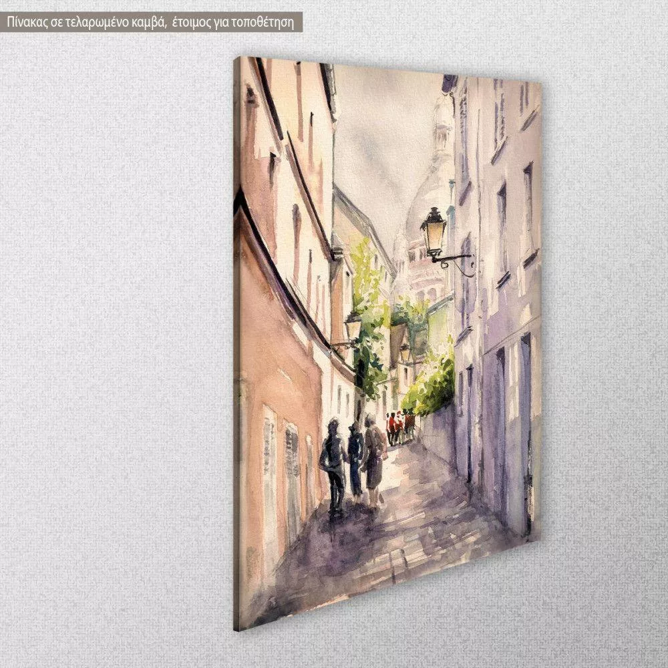Screen dimensions: 668x668
Task: Click the word "Πίνακας" in the caption
Action: point(26,21)
